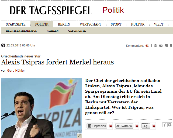Open the Berlin section tab
Screen dimensions: 173x138
[x=64, y=24]
